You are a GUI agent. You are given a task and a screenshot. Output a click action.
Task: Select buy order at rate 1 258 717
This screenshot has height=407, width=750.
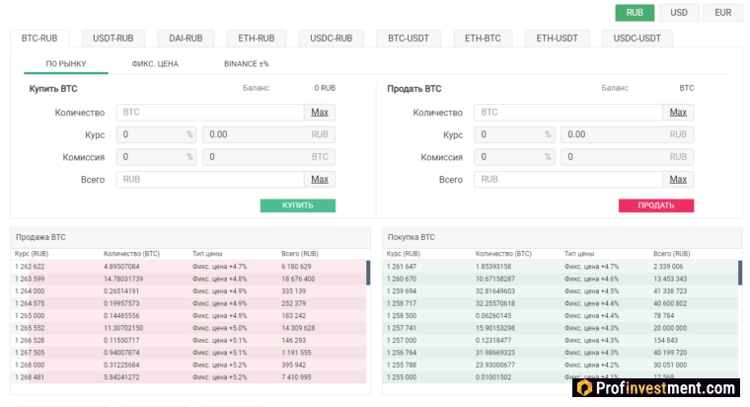(x=561, y=303)
